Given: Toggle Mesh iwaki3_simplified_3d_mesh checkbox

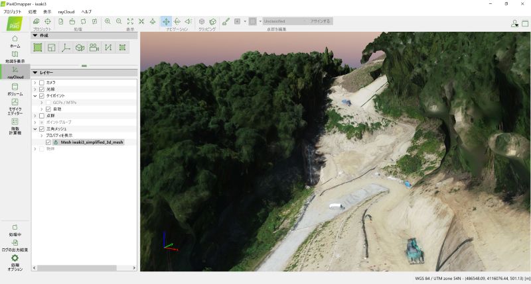Looking at the screenshot, I should 48,142.
